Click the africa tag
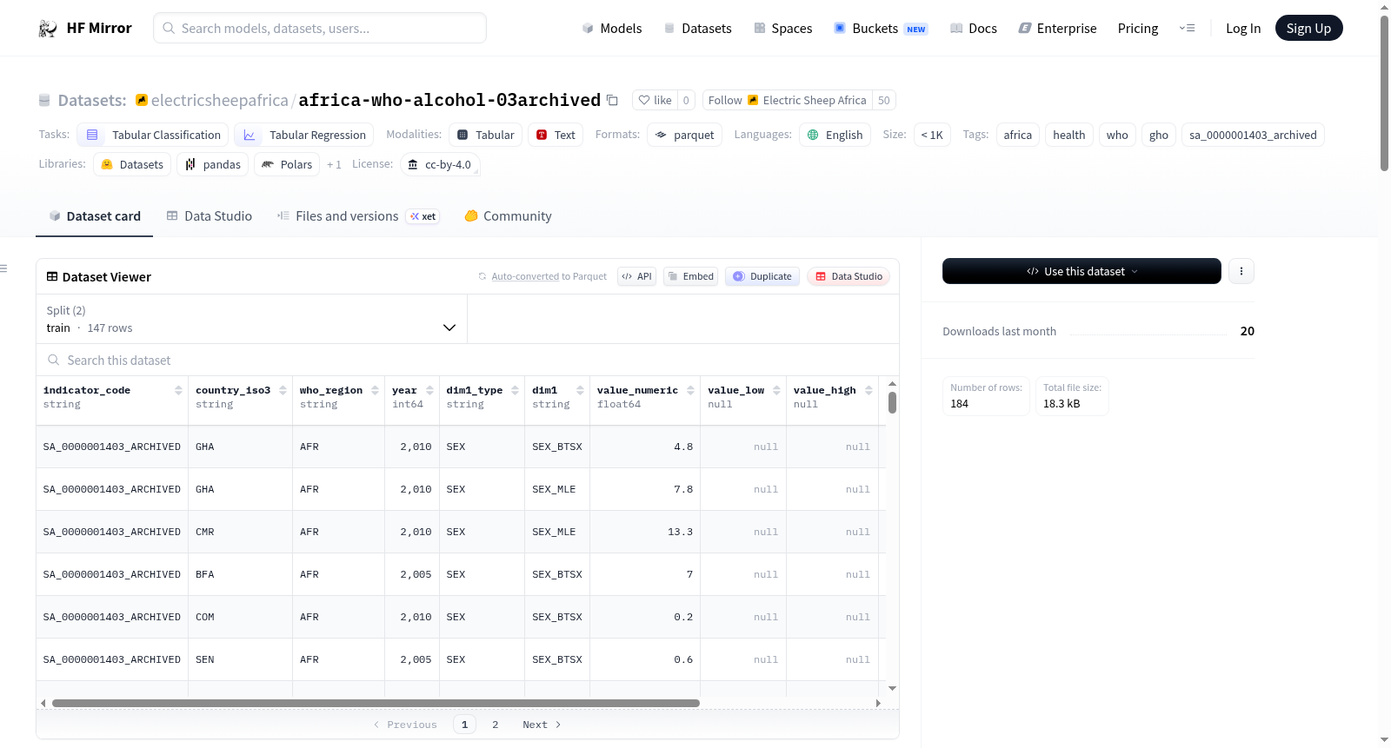 (1017, 135)
